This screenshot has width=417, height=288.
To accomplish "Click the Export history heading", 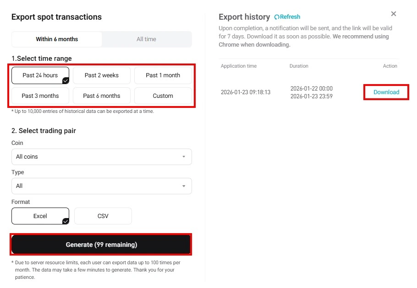I will [244, 17].
